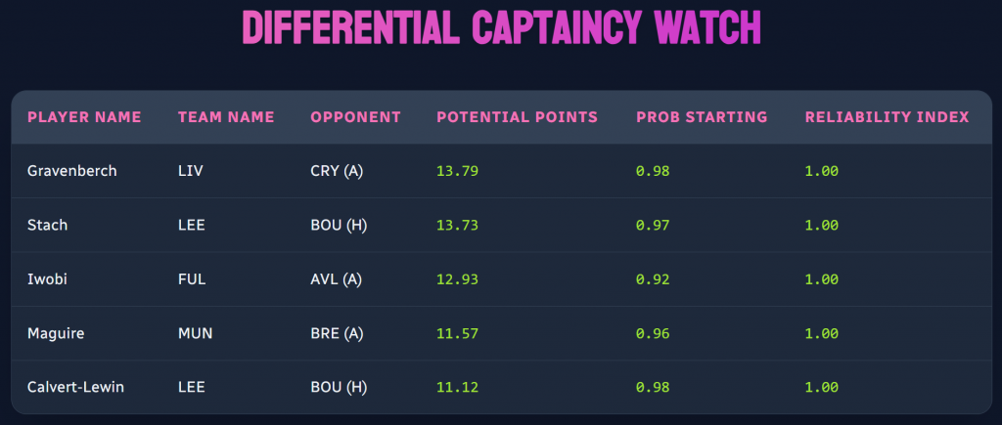Click the Player Name column header

(x=84, y=117)
